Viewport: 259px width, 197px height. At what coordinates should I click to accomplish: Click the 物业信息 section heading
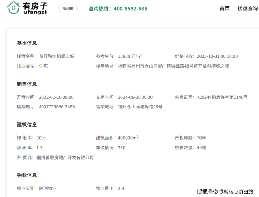[27, 175]
